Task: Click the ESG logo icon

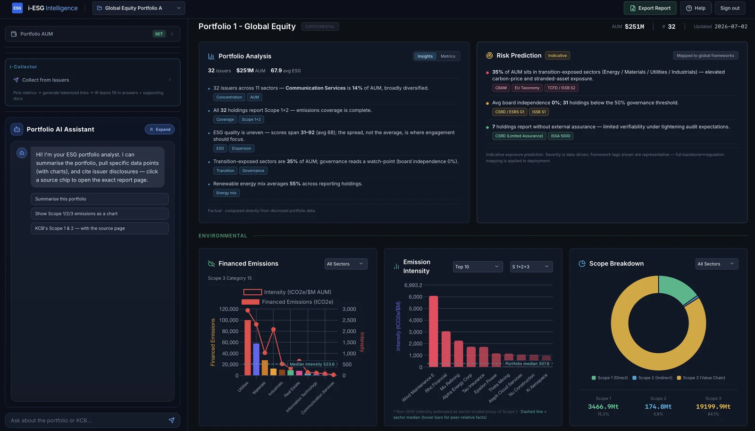Action: pyautogui.click(x=17, y=8)
